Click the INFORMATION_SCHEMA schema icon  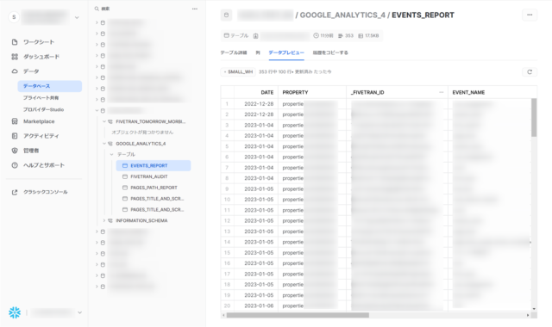110,220
